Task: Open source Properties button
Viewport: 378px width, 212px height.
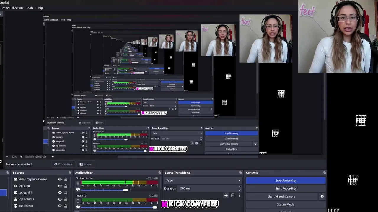Action: click(x=63, y=164)
